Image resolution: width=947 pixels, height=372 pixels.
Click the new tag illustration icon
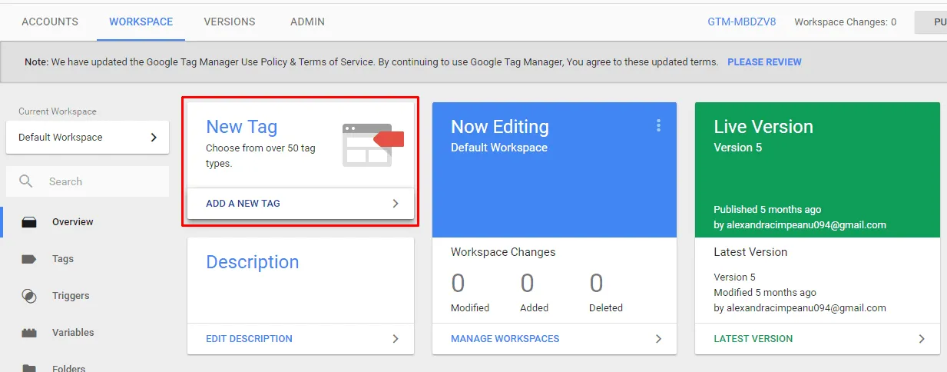373,144
